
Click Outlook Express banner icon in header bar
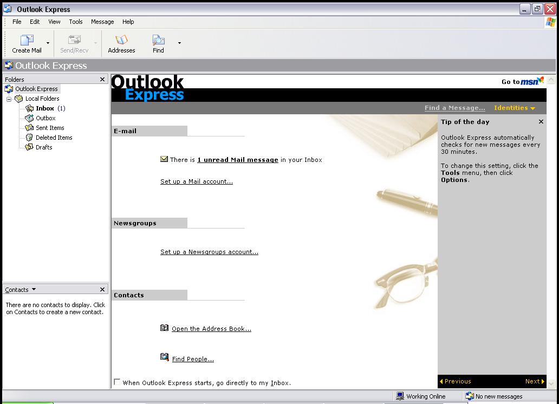coord(9,65)
